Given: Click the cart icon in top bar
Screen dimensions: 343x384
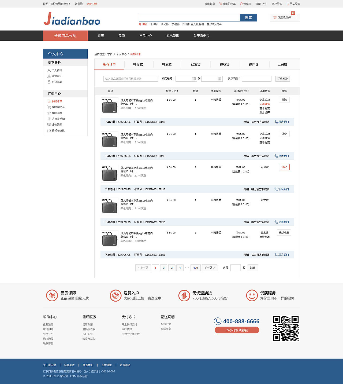Looking at the screenshot, I should pos(221,4).
